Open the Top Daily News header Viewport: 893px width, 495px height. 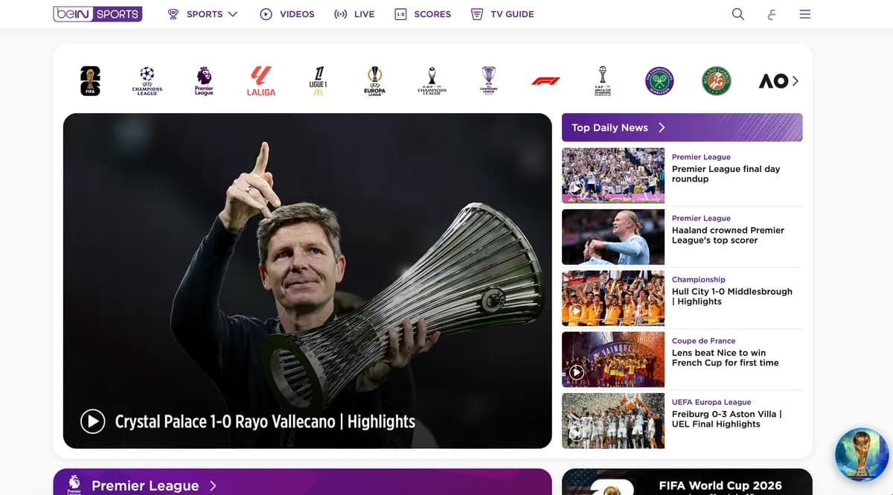(682, 127)
